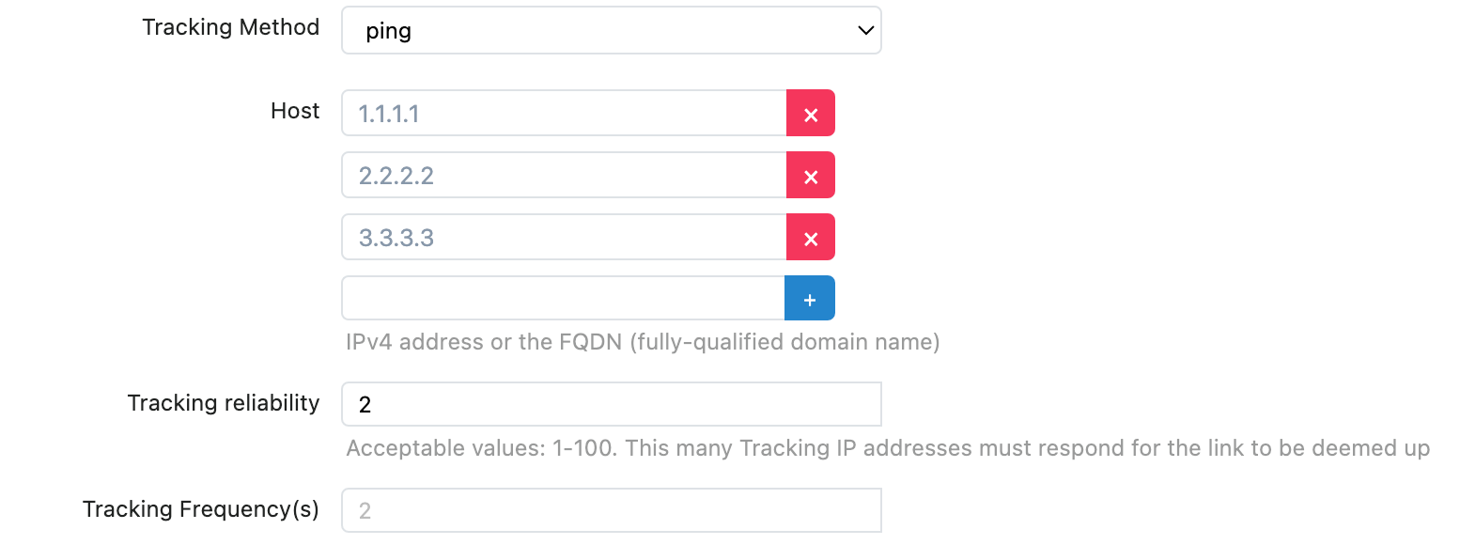
Task: Click the Tracking Frequency(s) label
Action: 201,509
